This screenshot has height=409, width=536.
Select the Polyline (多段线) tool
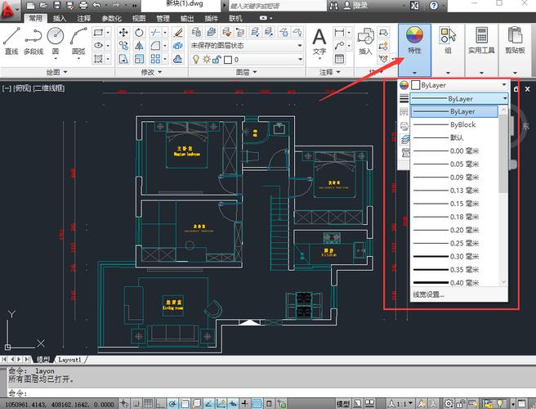pos(33,41)
